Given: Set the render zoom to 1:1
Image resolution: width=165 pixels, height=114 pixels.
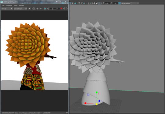Looking at the screenshot, I should point(41,9).
